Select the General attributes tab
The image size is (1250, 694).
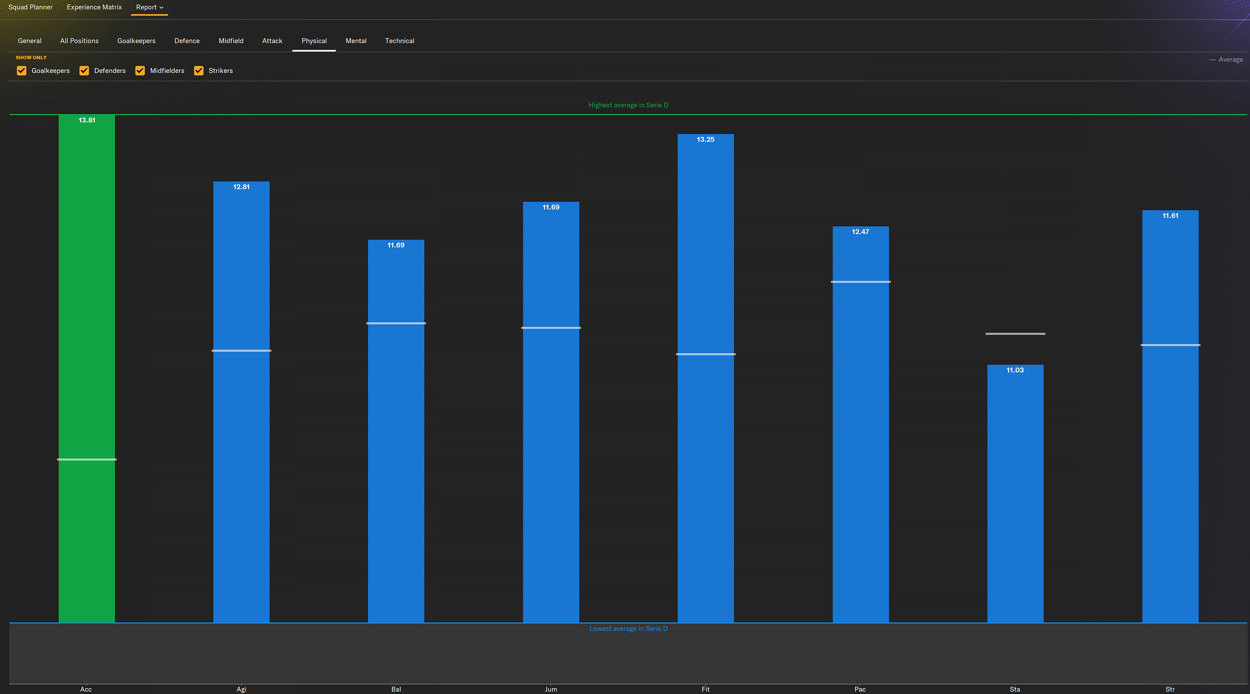[29, 40]
